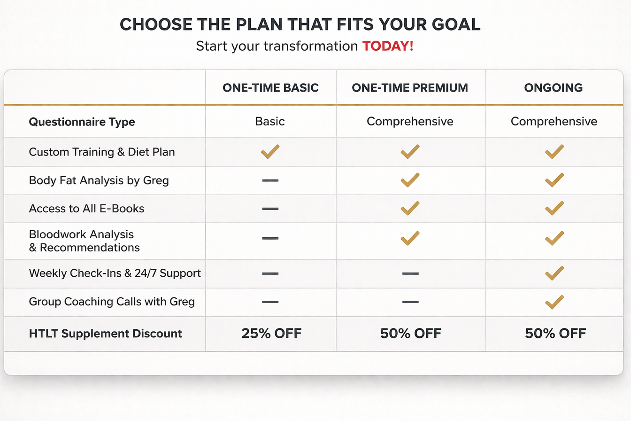Select the ONGOING plan column header

(x=554, y=87)
